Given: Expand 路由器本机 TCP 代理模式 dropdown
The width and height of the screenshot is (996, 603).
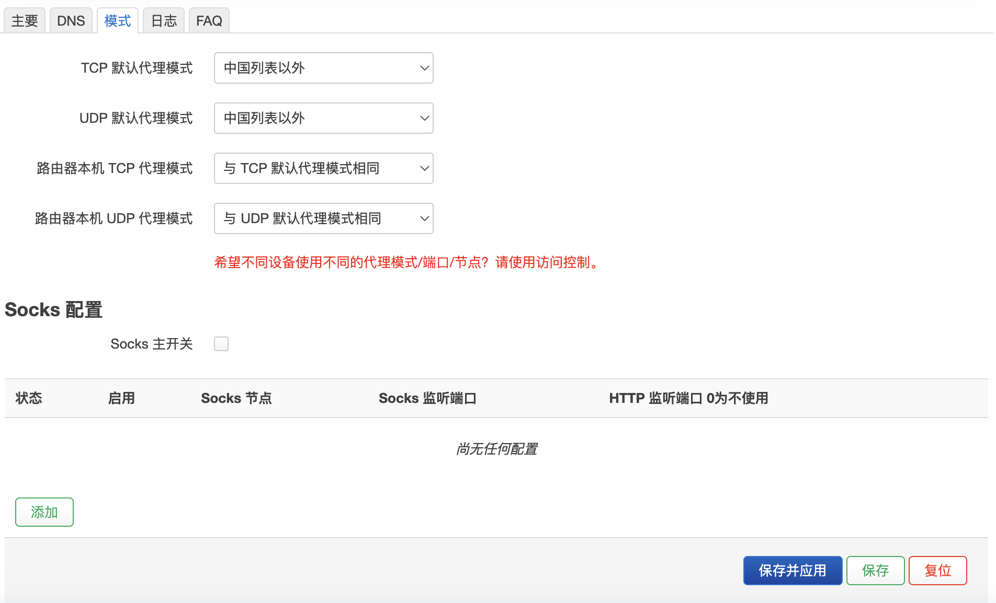Looking at the screenshot, I should tap(324, 168).
